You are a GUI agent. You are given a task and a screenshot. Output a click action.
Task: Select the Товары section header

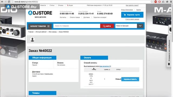(x=42, y=93)
